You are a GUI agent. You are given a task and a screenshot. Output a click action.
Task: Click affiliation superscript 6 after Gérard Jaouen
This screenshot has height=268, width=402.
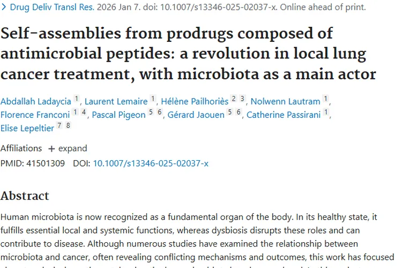239,113
